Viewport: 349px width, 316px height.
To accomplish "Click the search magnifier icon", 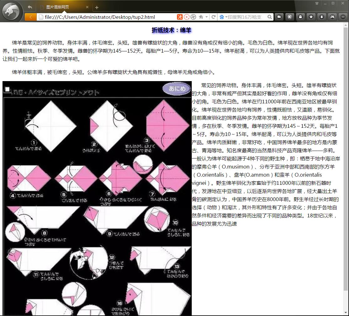I will [270, 17].
